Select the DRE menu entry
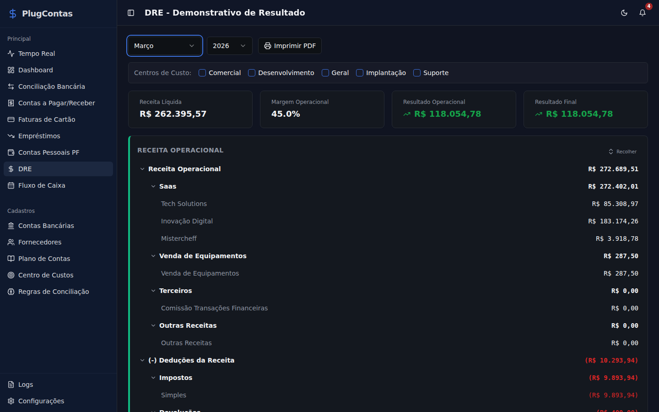Image resolution: width=659 pixels, height=412 pixels. pos(24,168)
